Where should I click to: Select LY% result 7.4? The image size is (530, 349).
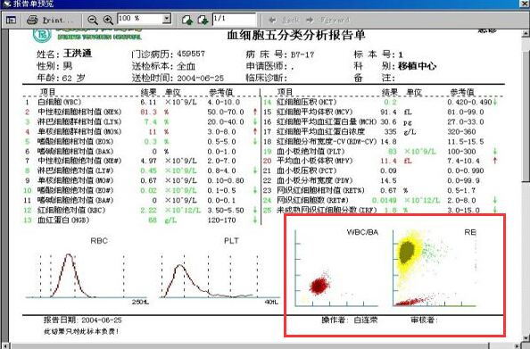point(151,121)
